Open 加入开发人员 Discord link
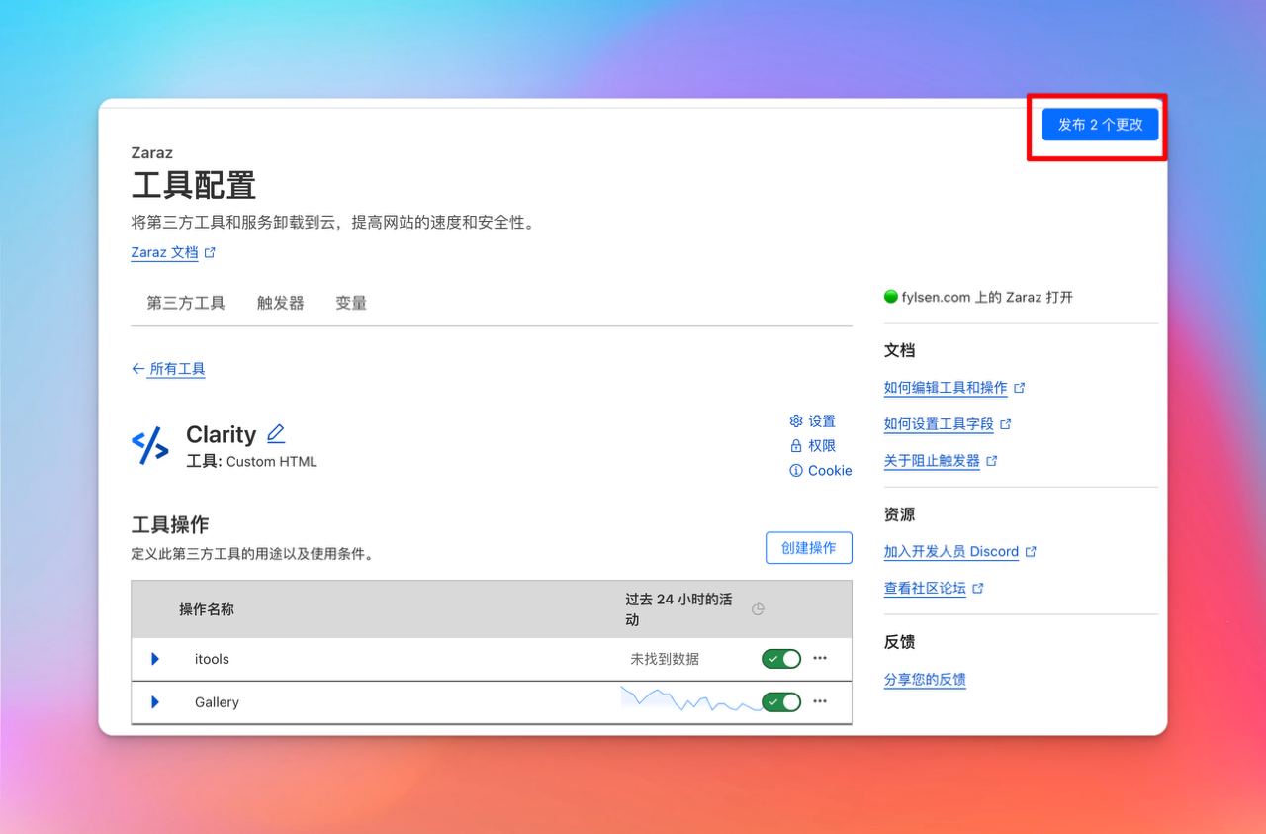Viewport: 1266px width, 834px height. (951, 552)
